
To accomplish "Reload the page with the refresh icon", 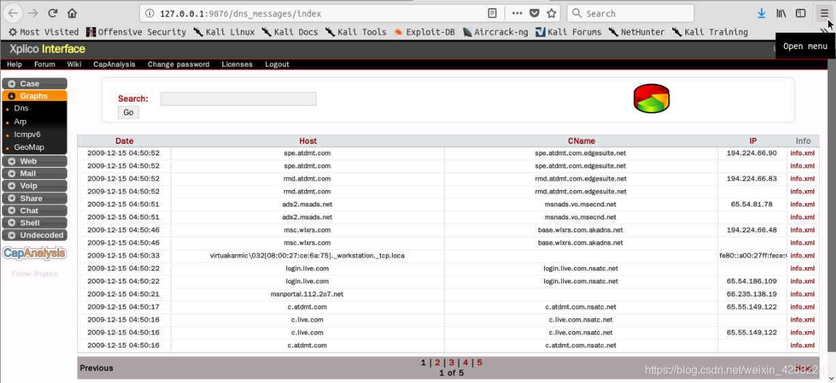I will coord(53,13).
